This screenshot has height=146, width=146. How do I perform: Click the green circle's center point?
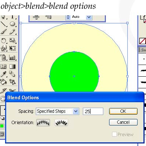[74, 76]
